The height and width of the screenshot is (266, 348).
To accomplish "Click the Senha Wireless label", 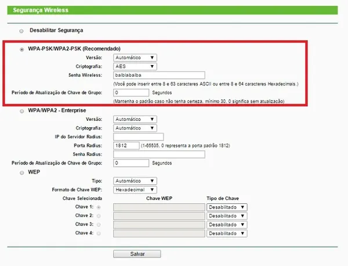I will 85,75.
